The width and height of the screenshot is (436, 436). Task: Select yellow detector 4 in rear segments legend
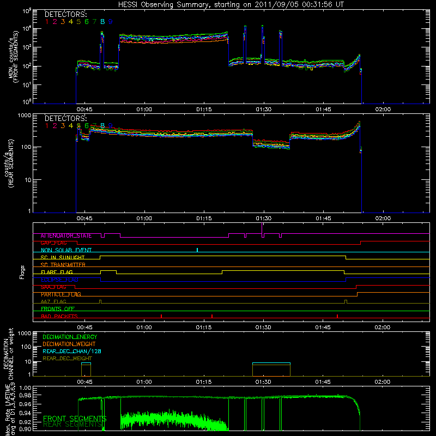71,126
